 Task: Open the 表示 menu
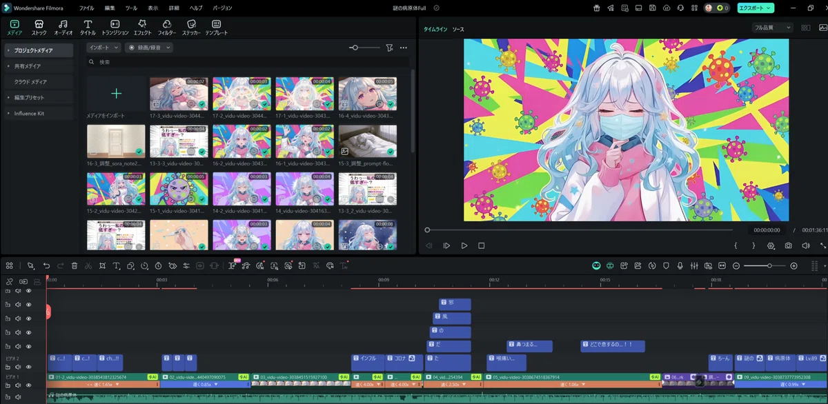click(152, 8)
